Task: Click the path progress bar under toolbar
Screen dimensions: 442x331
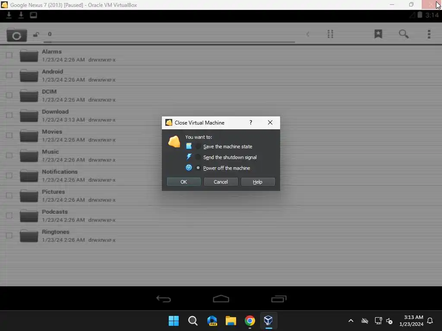Action: (x=169, y=43)
